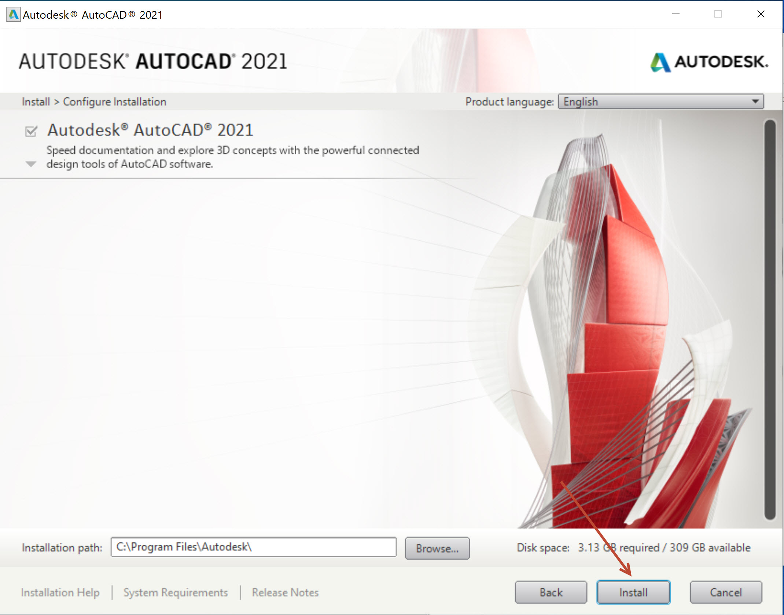The image size is (784, 615).
Task: Open Installation Help
Action: pyautogui.click(x=60, y=592)
